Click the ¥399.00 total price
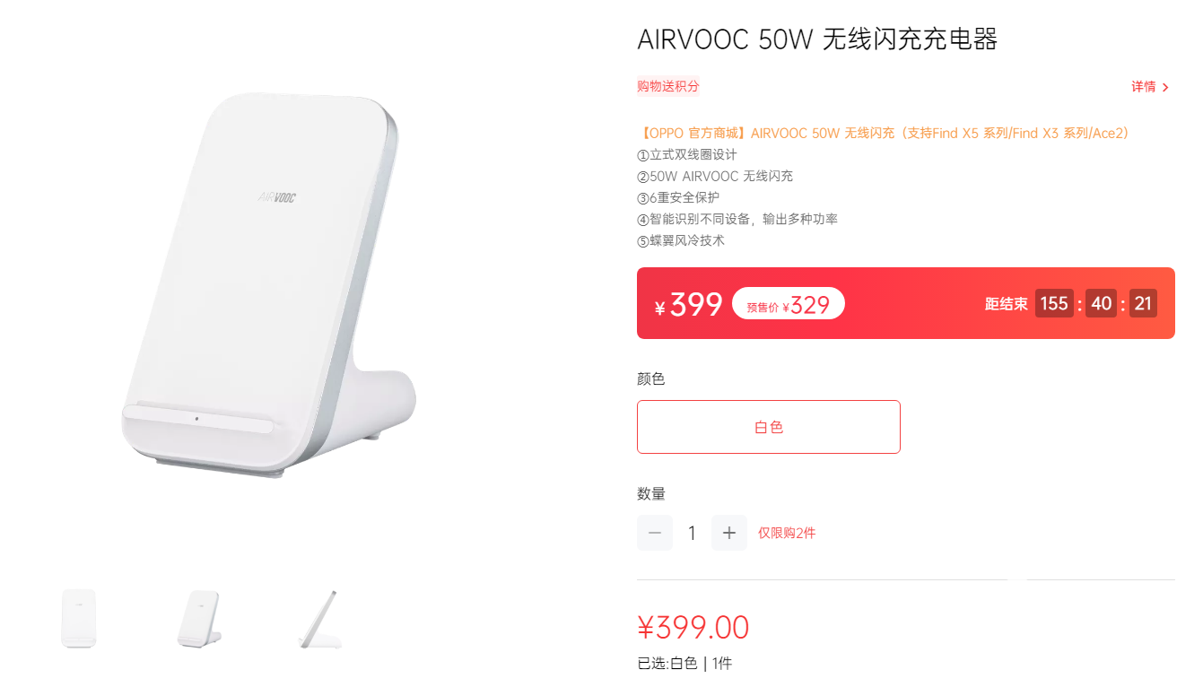1203x687 pixels. [693, 627]
